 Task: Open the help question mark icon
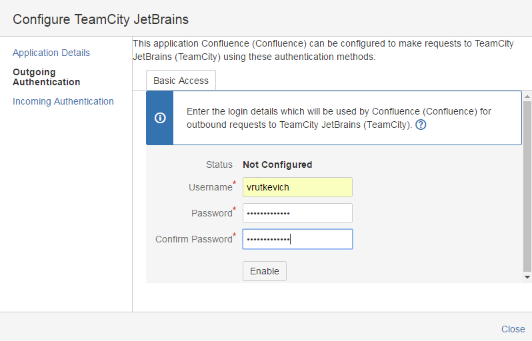pos(421,125)
